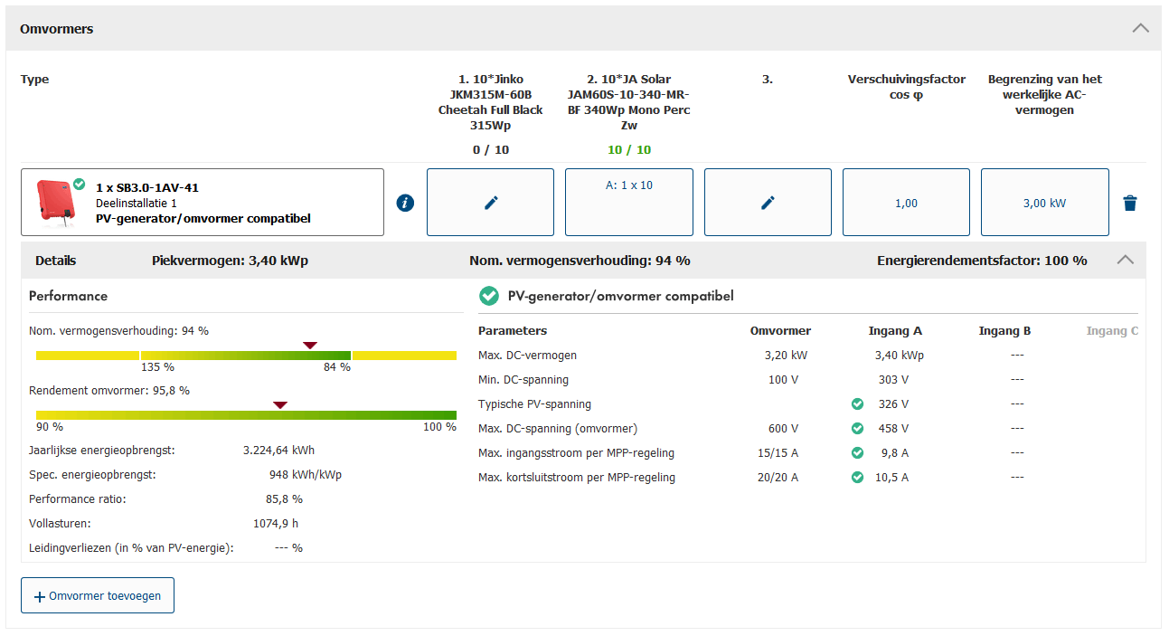Edit the AC power limit 3,00 kW

[x=1044, y=203]
